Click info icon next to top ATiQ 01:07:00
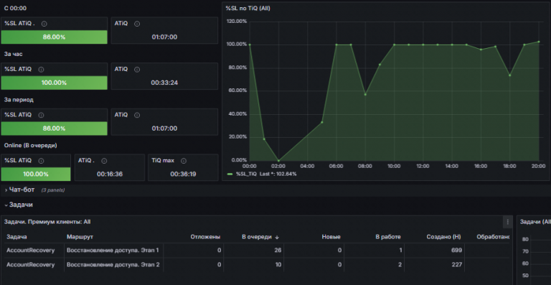Viewport: 551px width, 285px height. pyautogui.click(x=137, y=24)
